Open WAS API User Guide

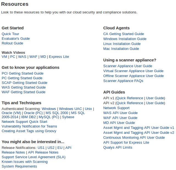coord(121,113)
